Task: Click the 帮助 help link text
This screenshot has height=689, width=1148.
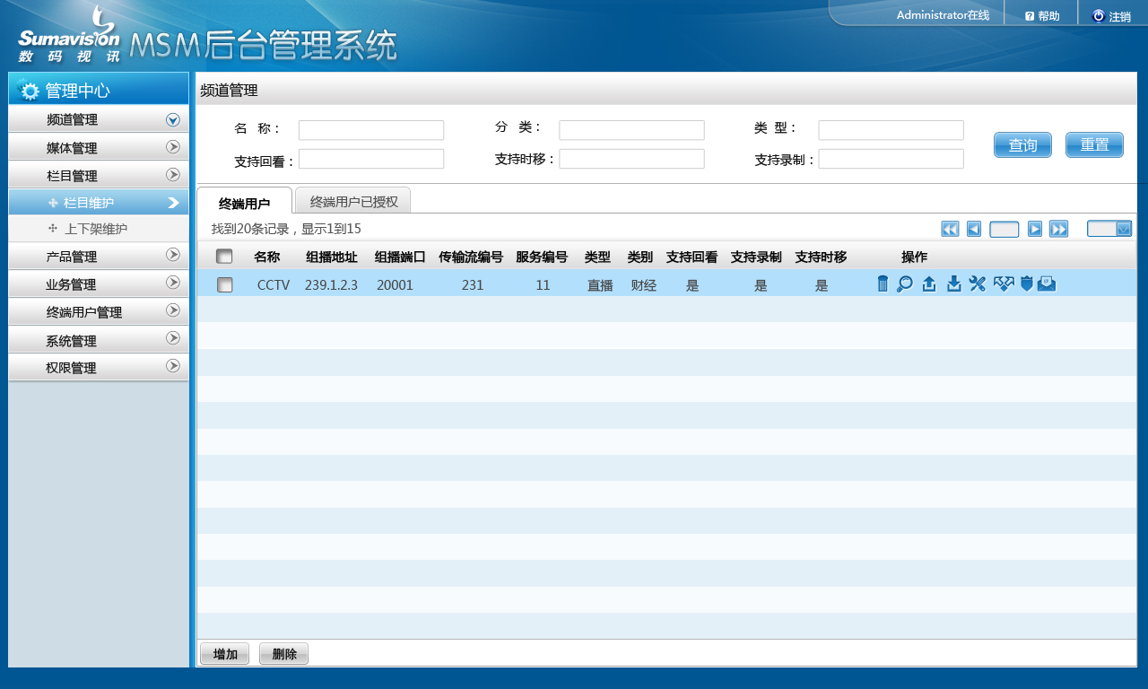Action: pyautogui.click(x=1048, y=16)
